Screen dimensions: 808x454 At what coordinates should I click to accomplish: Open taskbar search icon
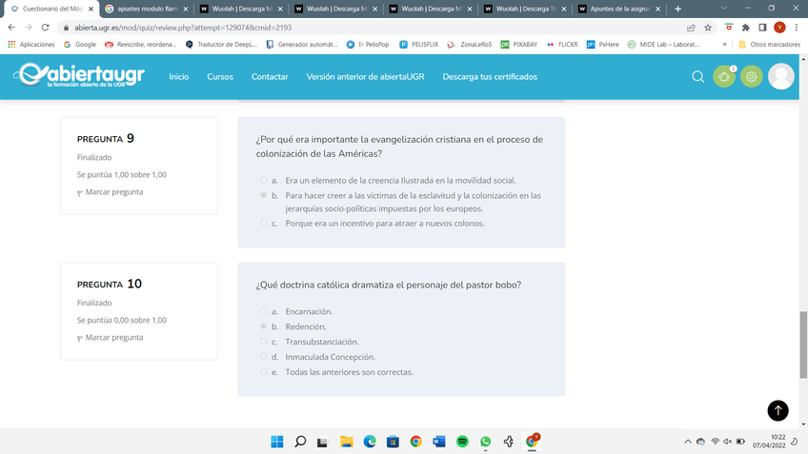tap(300, 442)
